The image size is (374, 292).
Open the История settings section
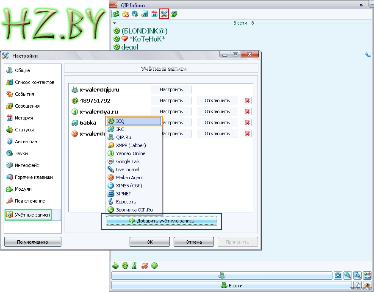pos(19,118)
